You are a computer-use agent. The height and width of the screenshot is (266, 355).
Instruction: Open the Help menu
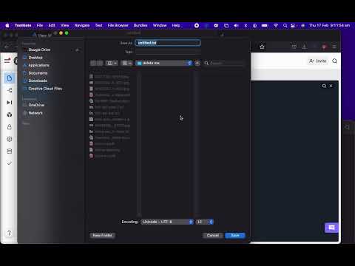point(176,25)
